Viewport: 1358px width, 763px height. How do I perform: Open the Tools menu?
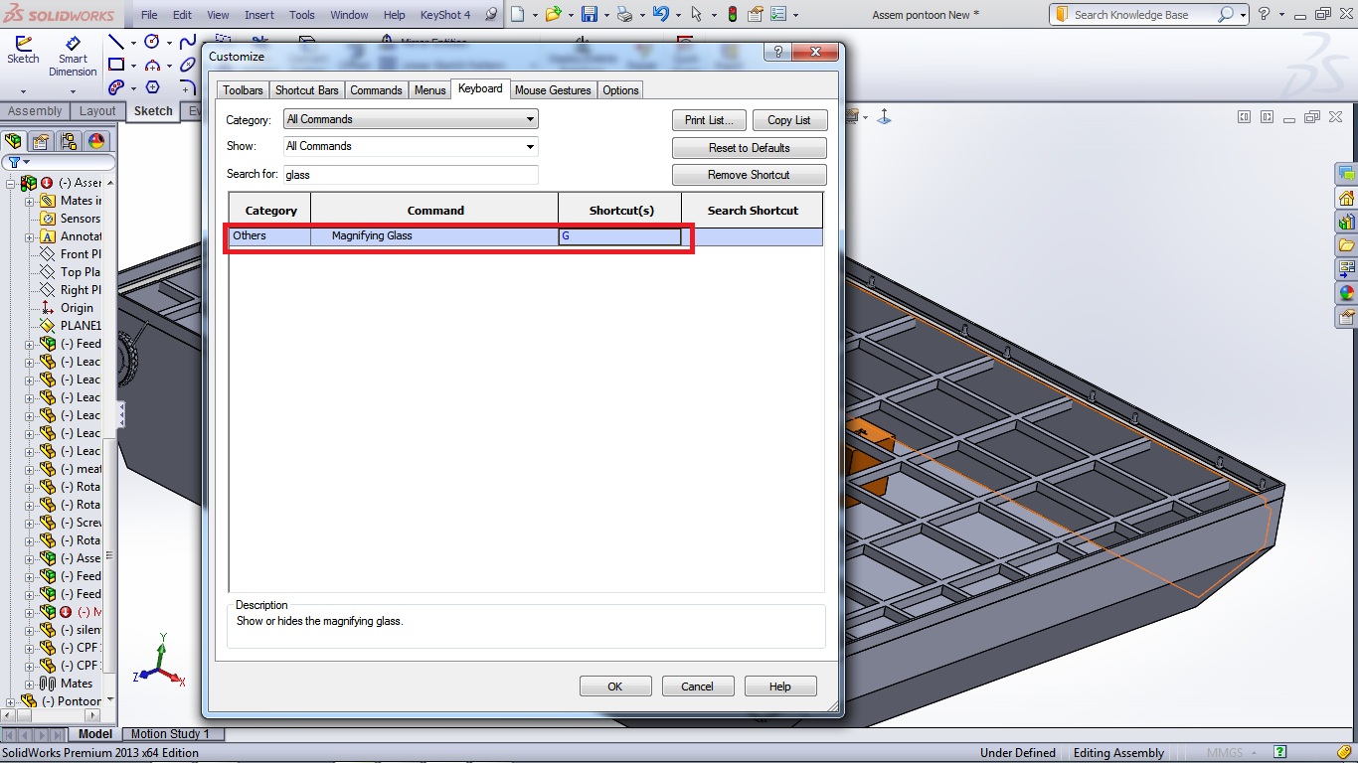point(301,15)
